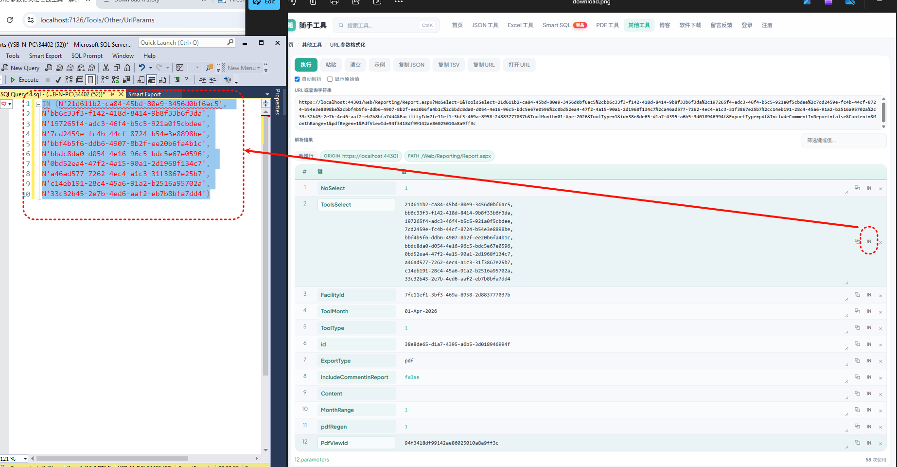Toggle Results to Grid option
The image size is (897, 467).
(152, 80)
